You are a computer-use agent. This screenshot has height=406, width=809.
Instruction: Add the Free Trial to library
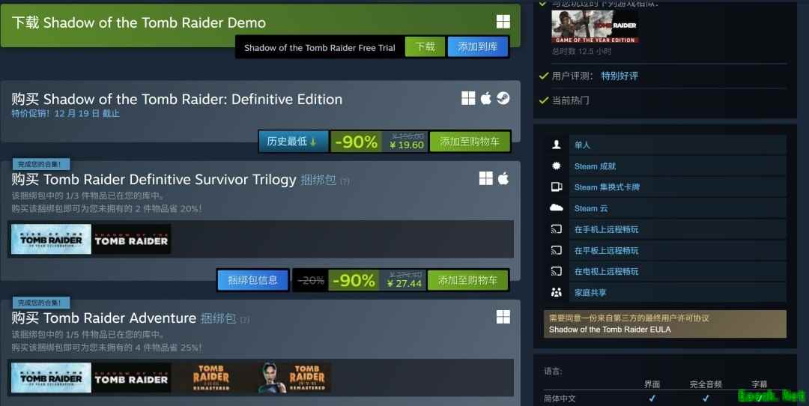click(x=478, y=47)
